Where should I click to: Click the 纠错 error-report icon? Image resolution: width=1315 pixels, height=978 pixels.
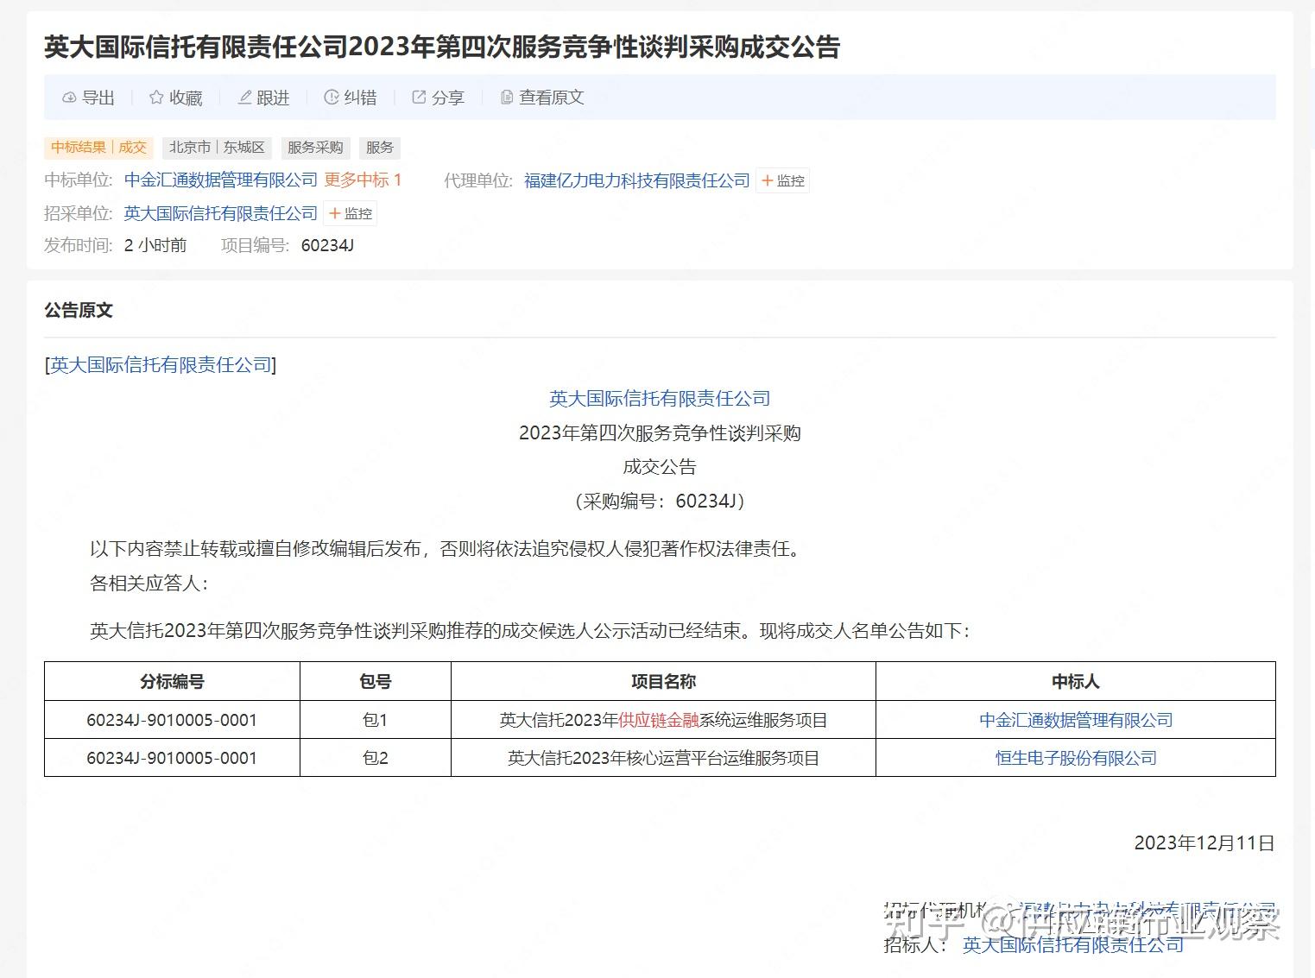coord(332,98)
